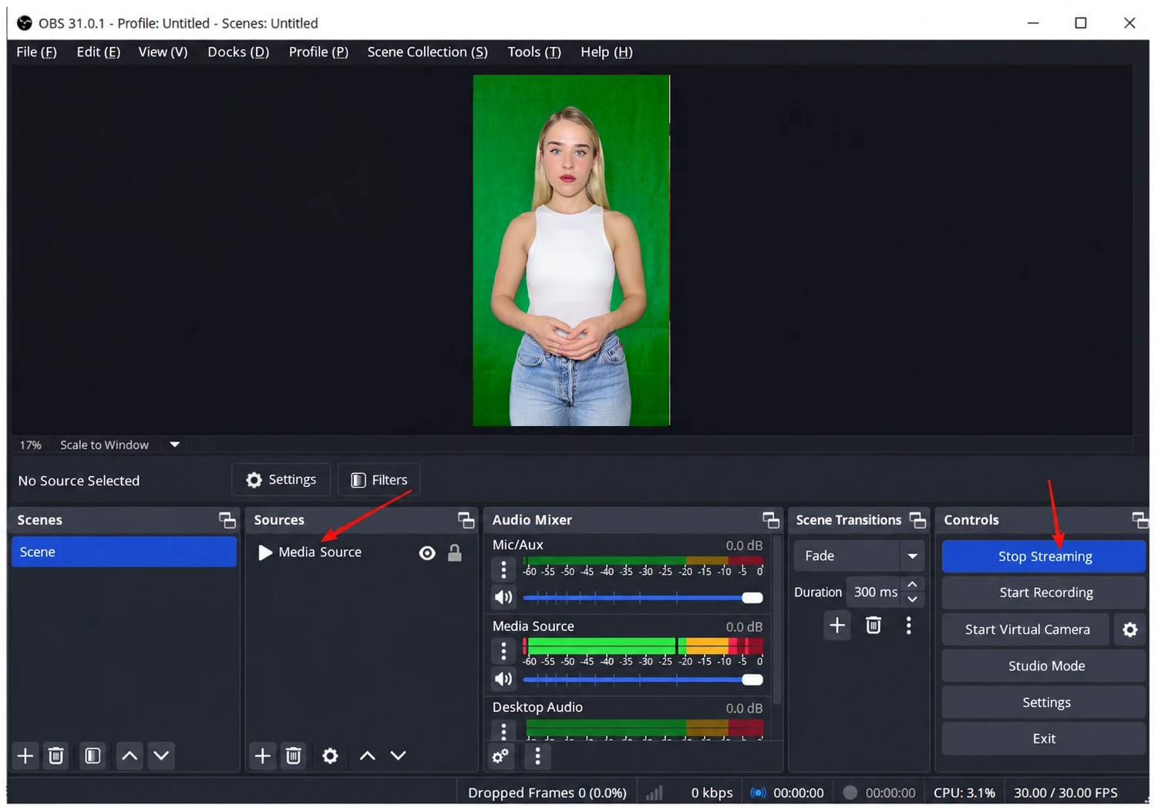Increase transition duration with up arrow
Screen dimensions: 1155x809
pyautogui.click(x=912, y=585)
